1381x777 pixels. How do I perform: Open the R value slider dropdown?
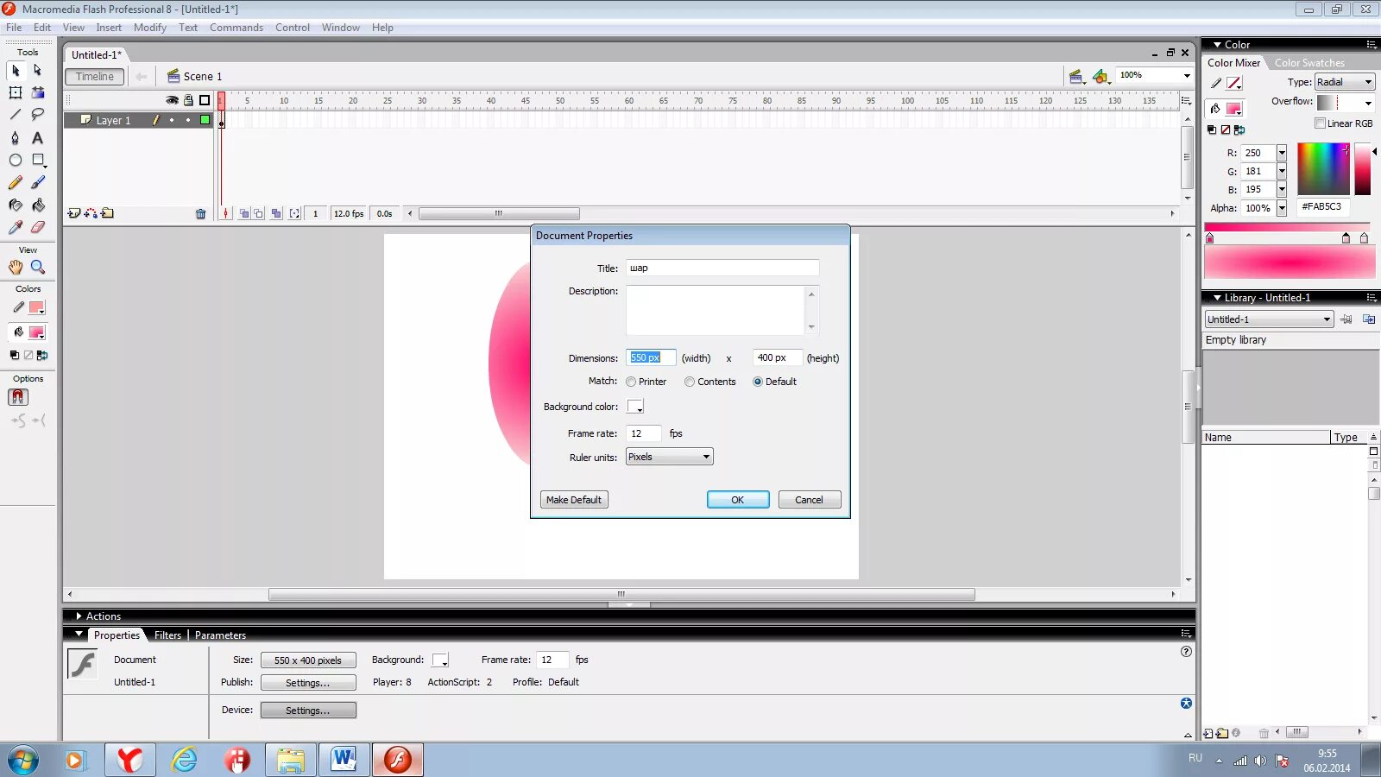pyautogui.click(x=1282, y=153)
